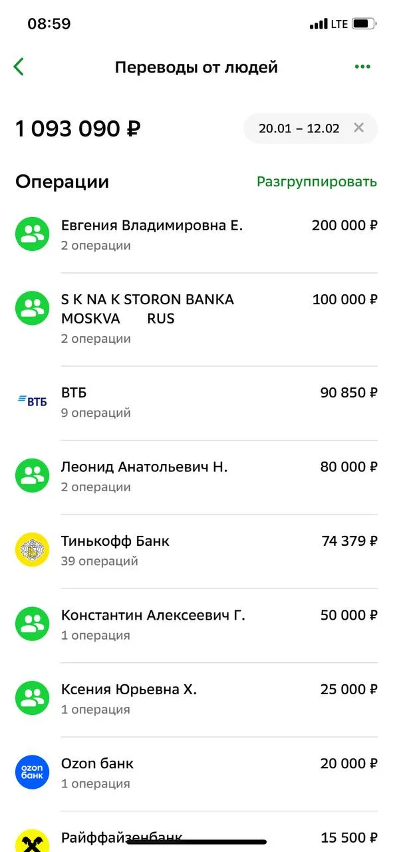Open the S K NA K STORON BANKA entry
This screenshot has width=393, height=852.
149,299
